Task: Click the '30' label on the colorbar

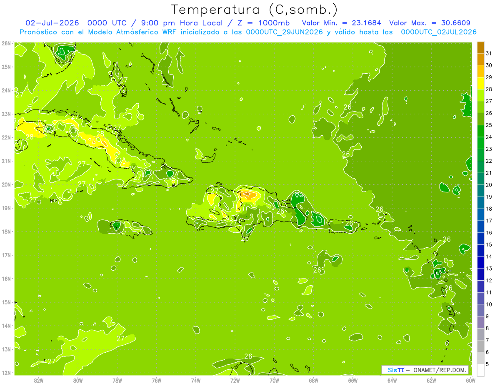Action: point(489,65)
